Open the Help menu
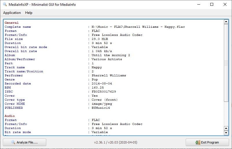Image resolution: width=232 pixels, height=149 pixels. [x=29, y=13]
